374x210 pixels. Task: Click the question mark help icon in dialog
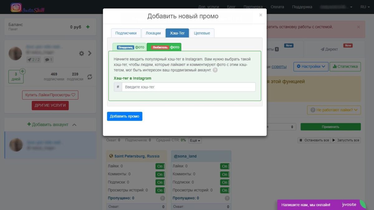(x=215, y=70)
